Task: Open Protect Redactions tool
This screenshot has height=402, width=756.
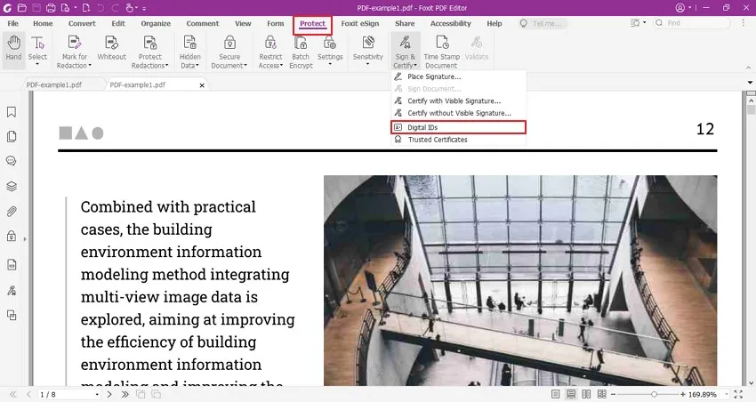Action: click(150, 52)
